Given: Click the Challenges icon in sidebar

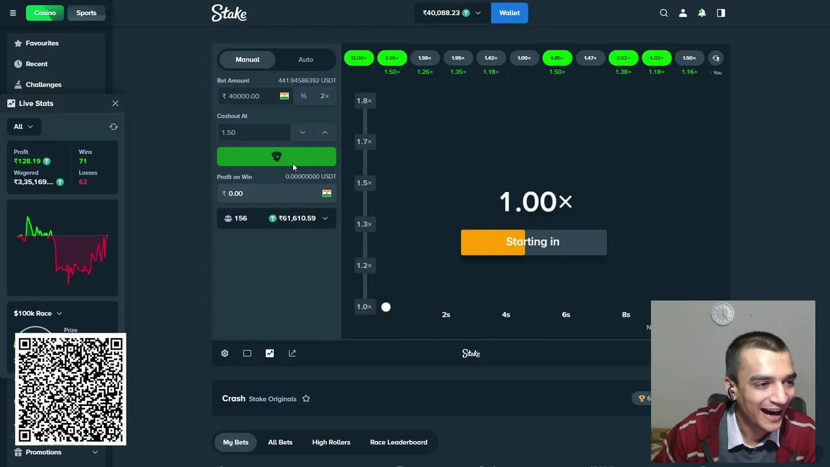Looking at the screenshot, I should (18, 84).
